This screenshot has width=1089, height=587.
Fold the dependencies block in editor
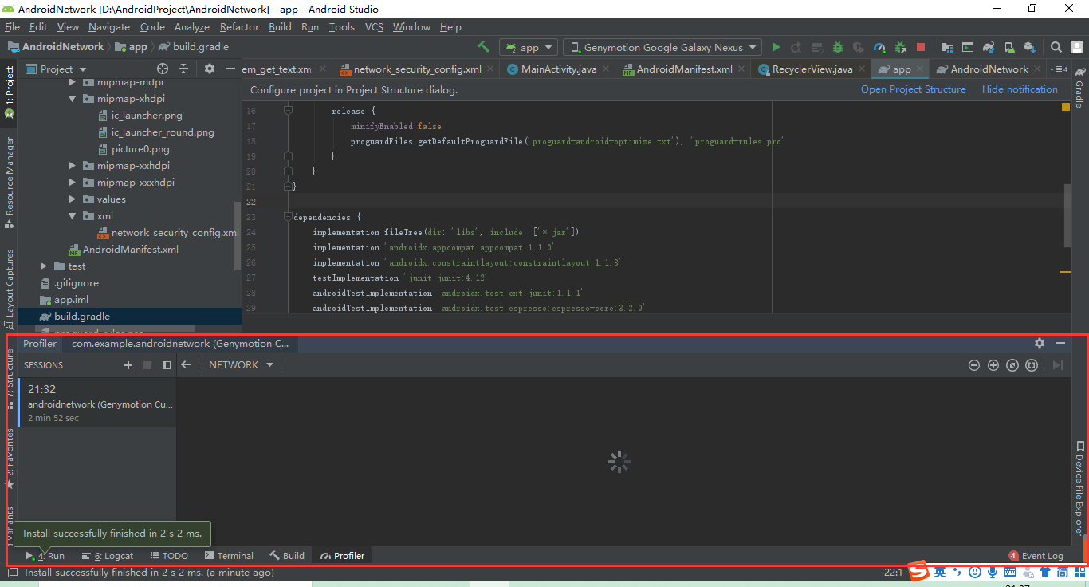[x=288, y=217]
